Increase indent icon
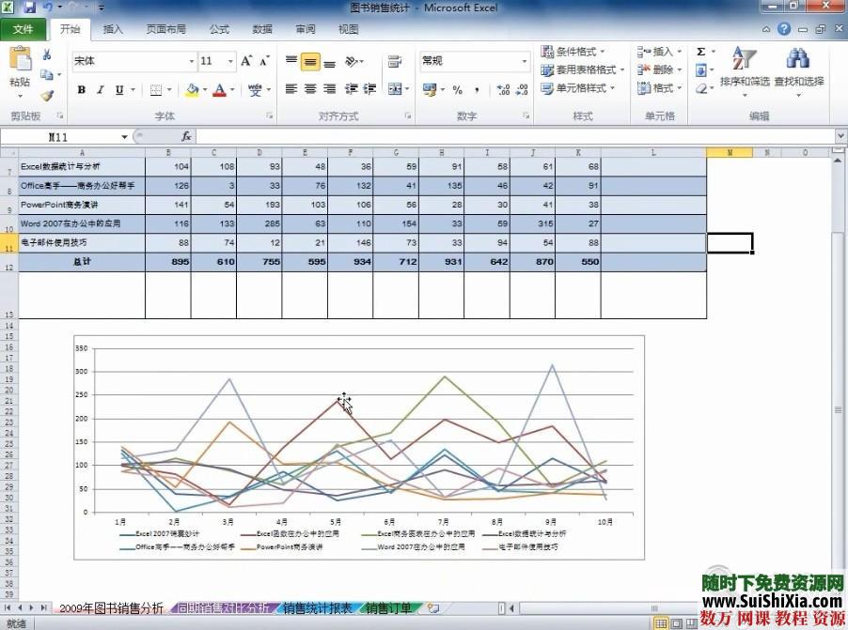The image size is (848, 630). [369, 89]
